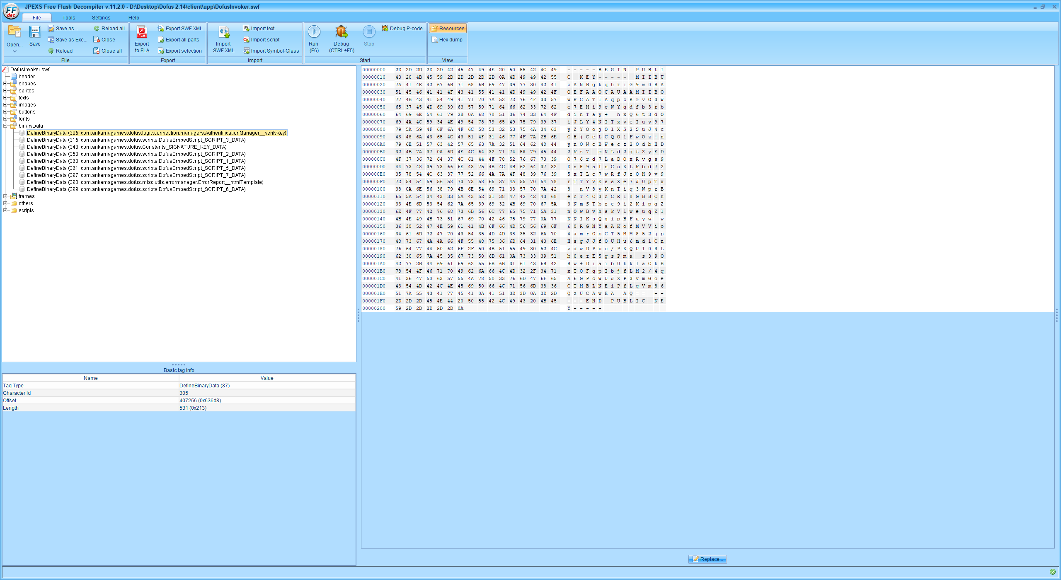This screenshot has width=1061, height=580.
Task: Choose Save as... in the File group
Action: tap(63, 29)
